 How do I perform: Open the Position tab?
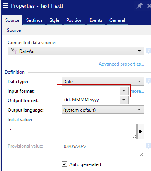[x=74, y=20]
